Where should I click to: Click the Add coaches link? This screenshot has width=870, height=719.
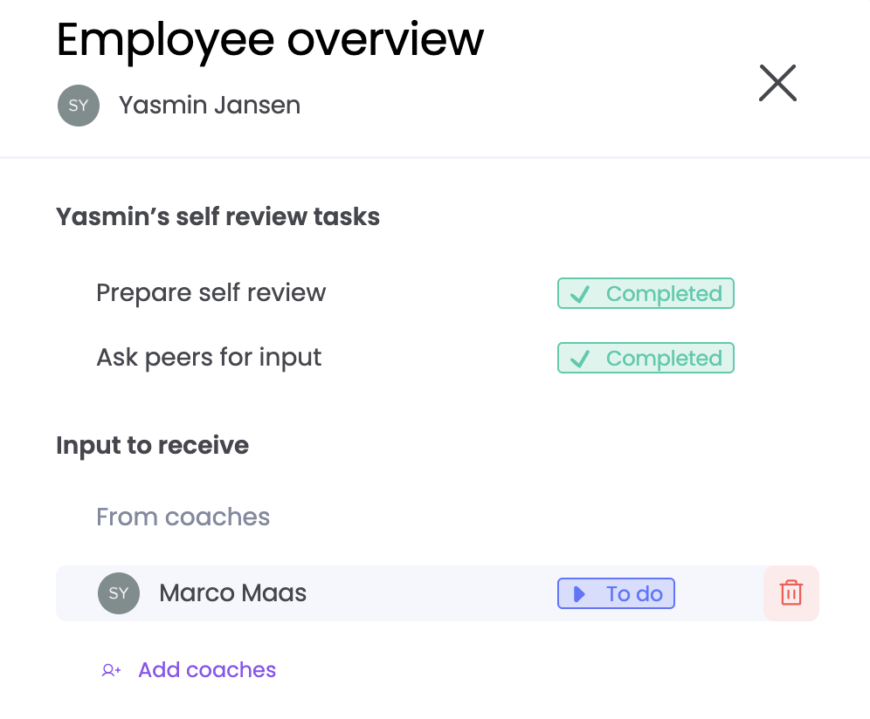207,670
